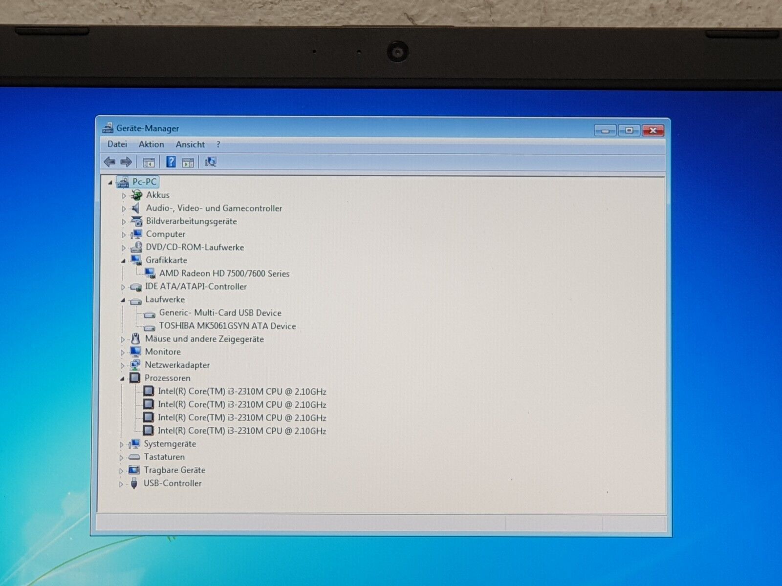
Task: Collapse the Laufwerke category
Action: [123, 300]
